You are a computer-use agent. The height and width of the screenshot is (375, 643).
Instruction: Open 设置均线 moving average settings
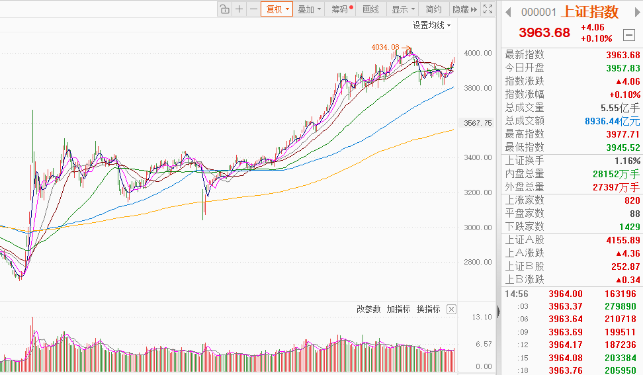click(432, 25)
